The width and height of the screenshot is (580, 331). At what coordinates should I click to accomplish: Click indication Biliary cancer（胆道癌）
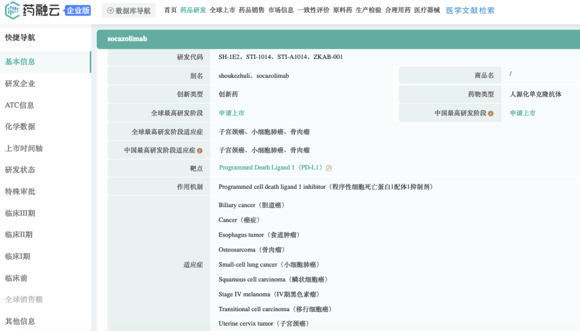tap(252, 205)
